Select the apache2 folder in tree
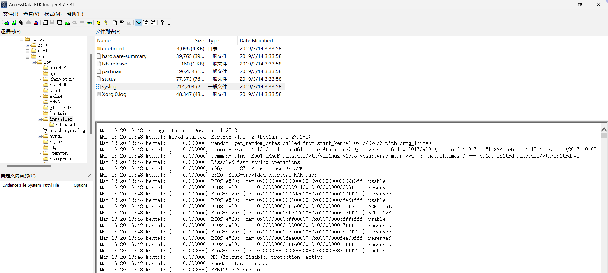Screen dimensions: 608x273 click(58, 68)
